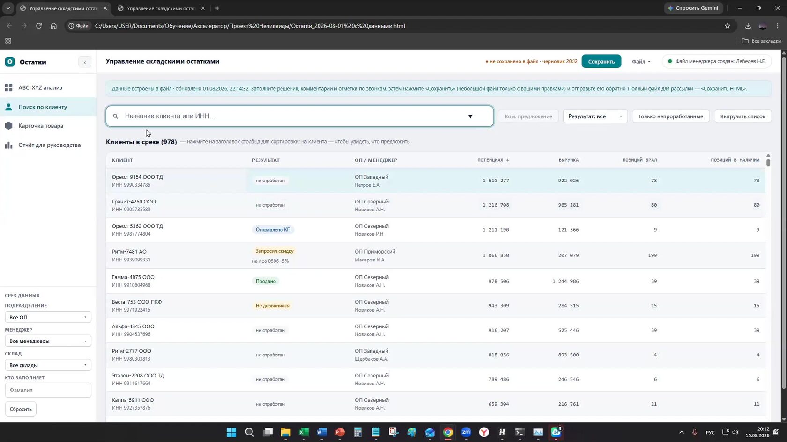Open Excel from the taskbar
This screenshot has height=442, width=787.
(304, 432)
